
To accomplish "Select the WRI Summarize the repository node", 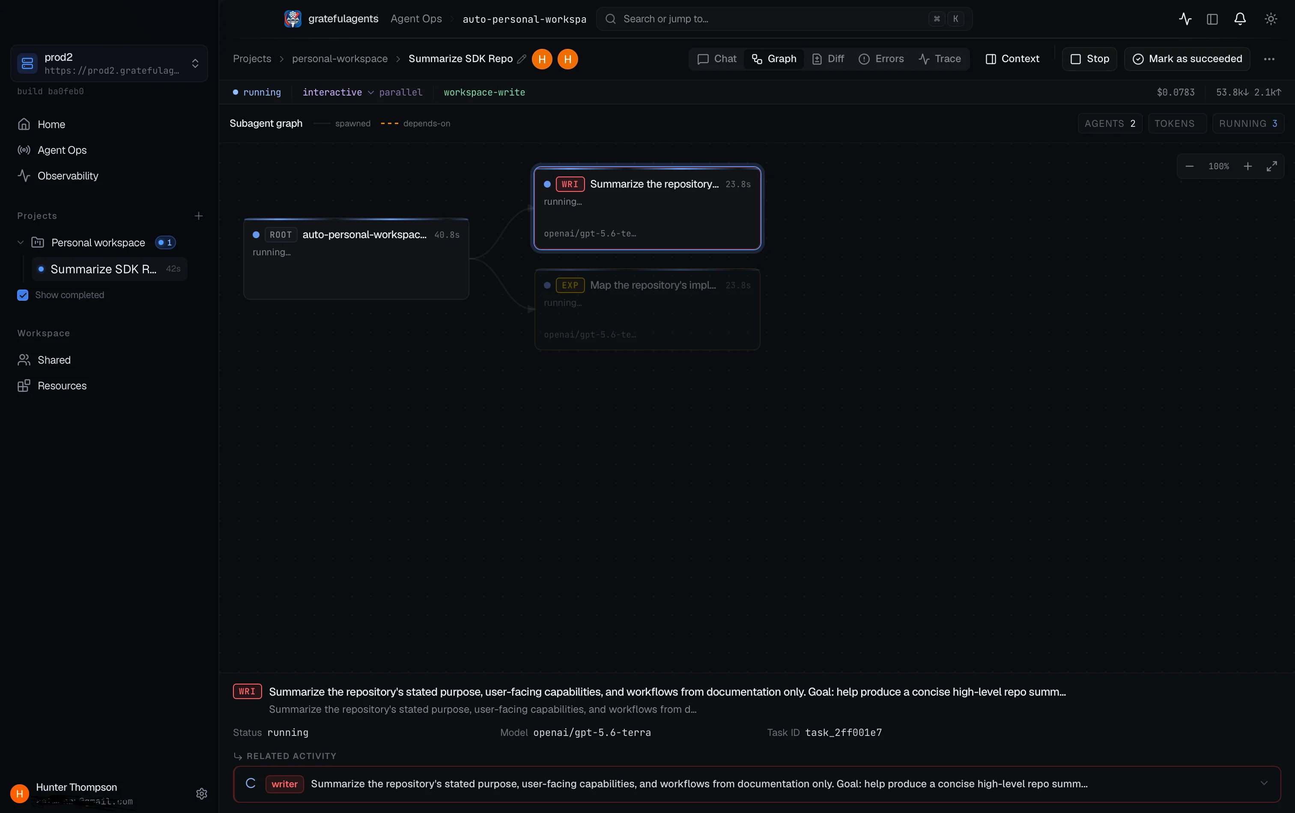I will click(x=647, y=208).
